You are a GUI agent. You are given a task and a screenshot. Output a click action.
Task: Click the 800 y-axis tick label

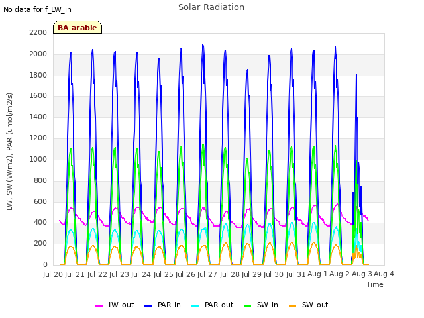coord(40,180)
